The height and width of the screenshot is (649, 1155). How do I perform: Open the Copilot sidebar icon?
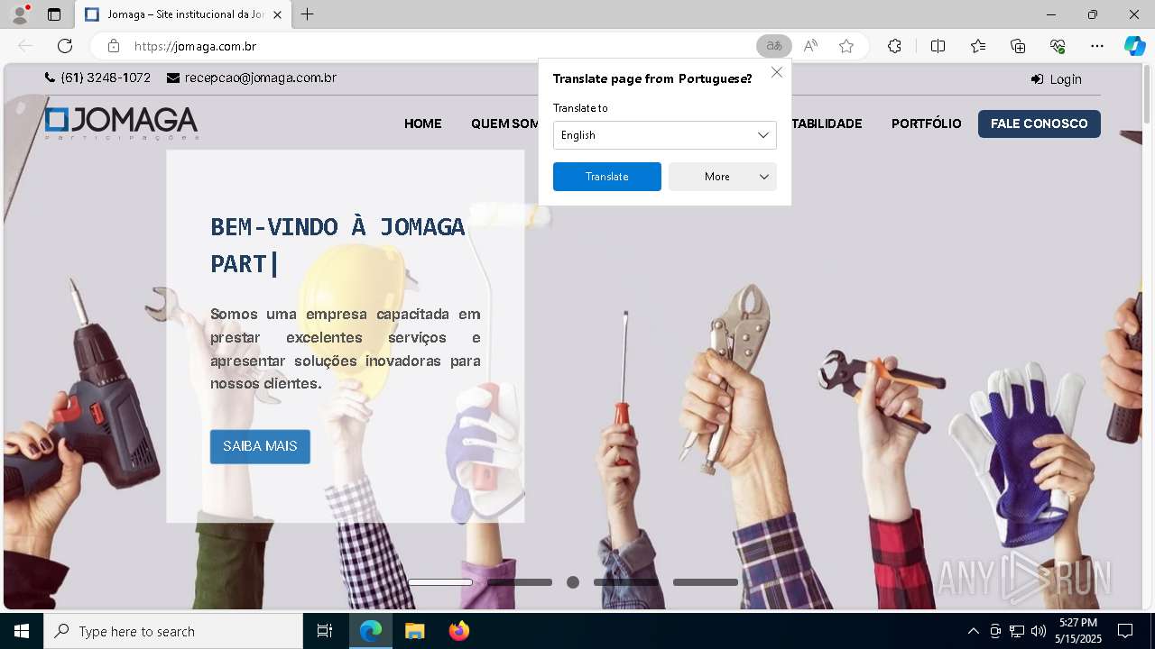coord(1134,46)
